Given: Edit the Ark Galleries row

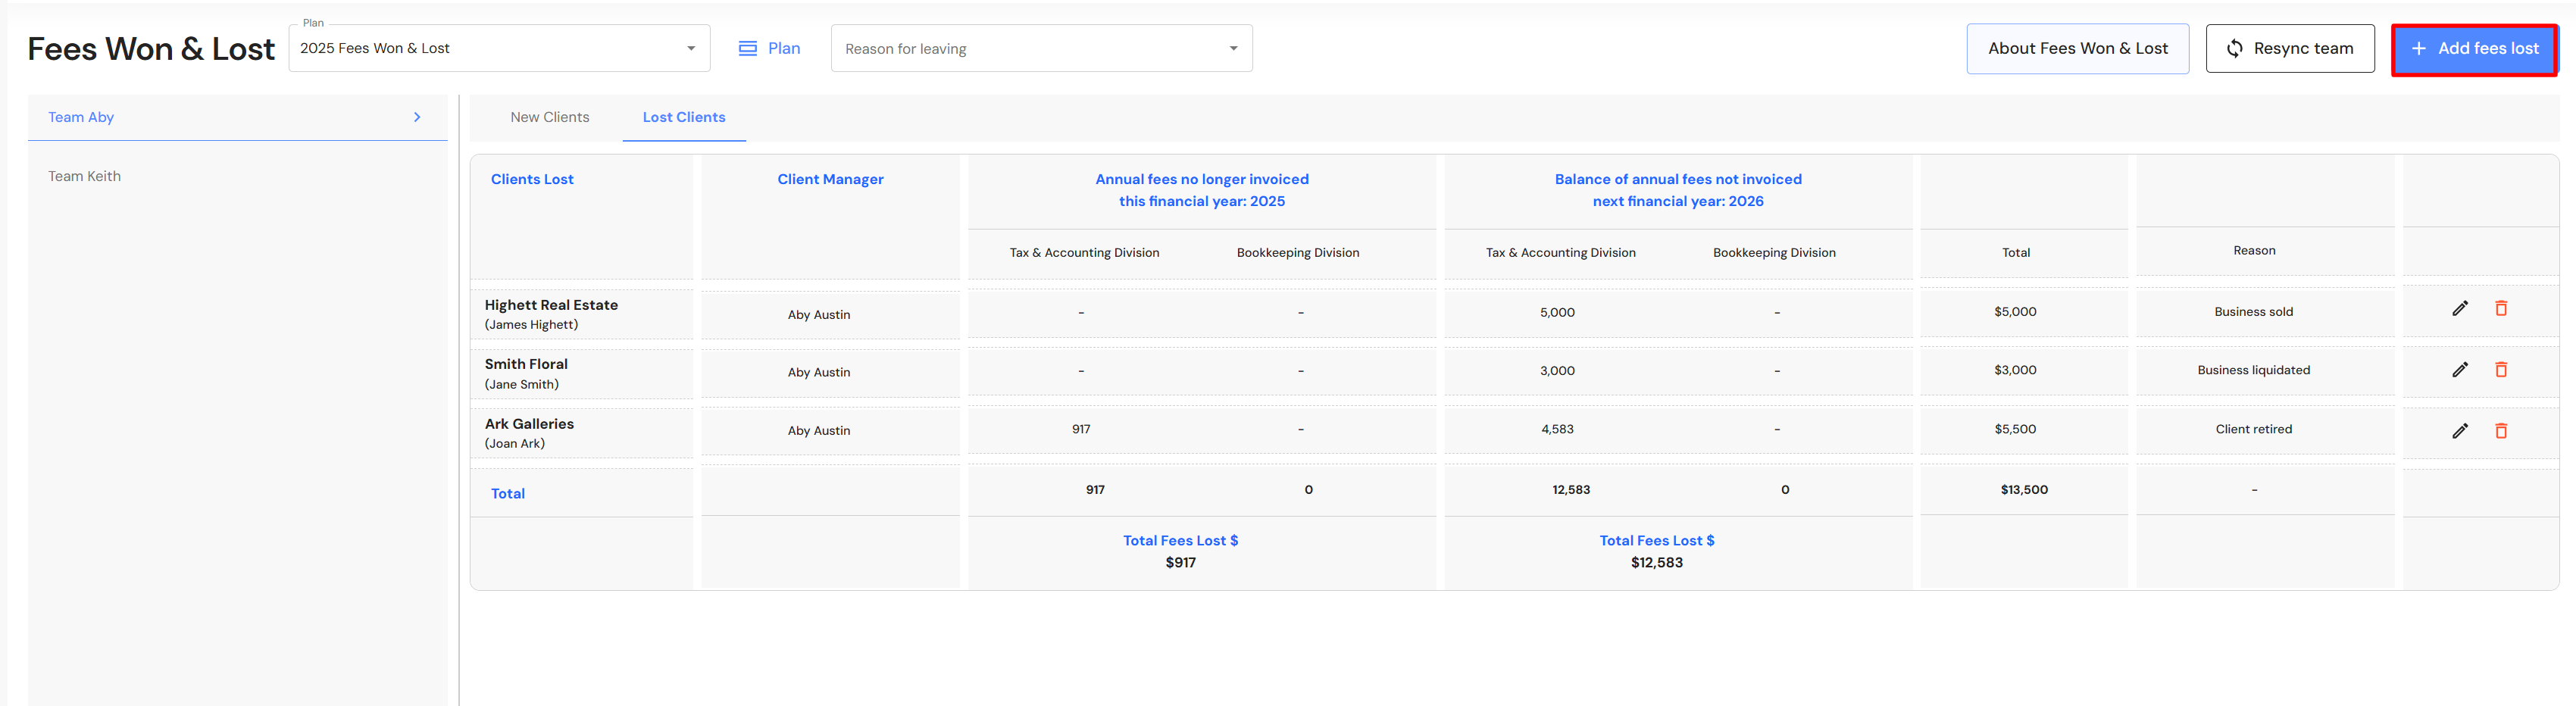Looking at the screenshot, I should pyautogui.click(x=2459, y=431).
